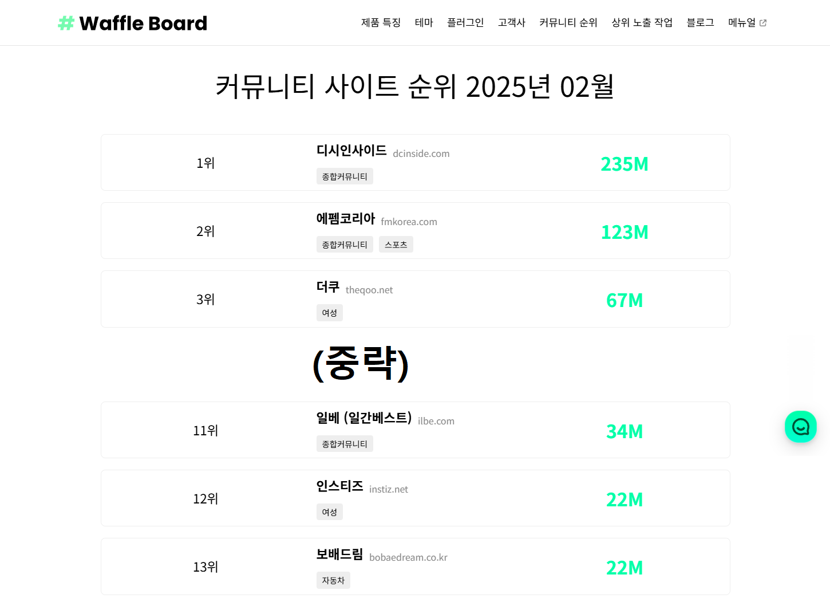Visit the 블로그 link
Viewport: 830px width, 606px height.
point(701,22)
